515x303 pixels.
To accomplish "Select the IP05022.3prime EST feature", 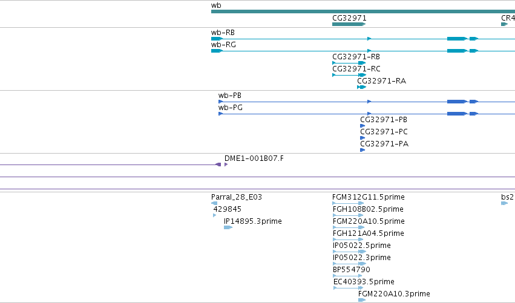I will [x=349, y=264].
